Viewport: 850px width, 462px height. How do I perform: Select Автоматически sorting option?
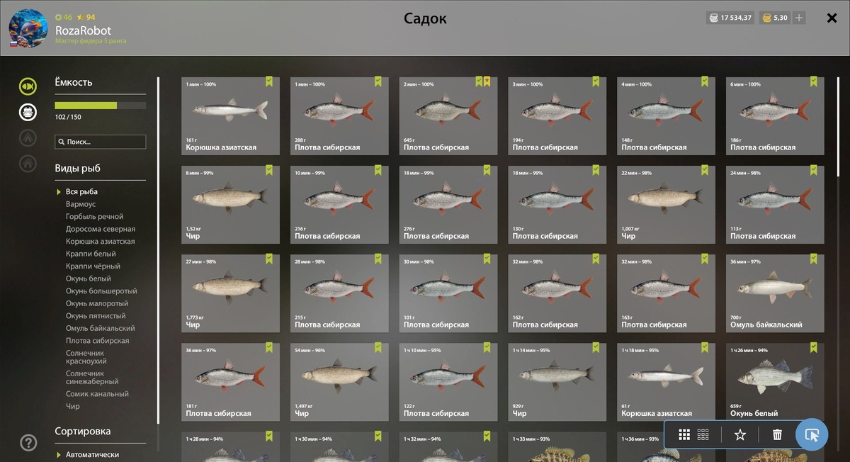tap(92, 454)
